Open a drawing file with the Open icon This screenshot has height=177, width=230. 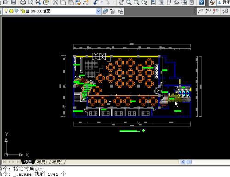click(x=6, y=2)
